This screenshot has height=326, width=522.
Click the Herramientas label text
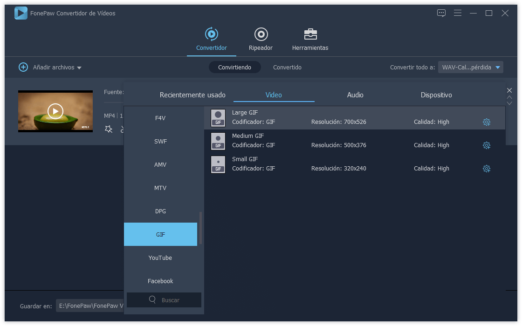tap(310, 48)
